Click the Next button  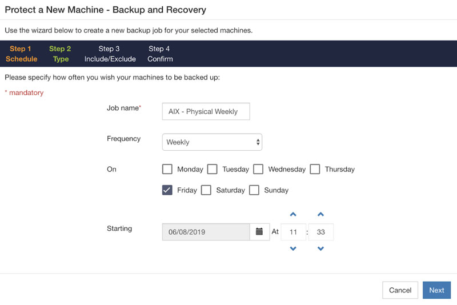click(x=436, y=290)
